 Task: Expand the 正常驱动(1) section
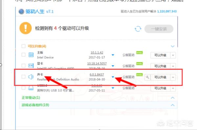point(173,98)
